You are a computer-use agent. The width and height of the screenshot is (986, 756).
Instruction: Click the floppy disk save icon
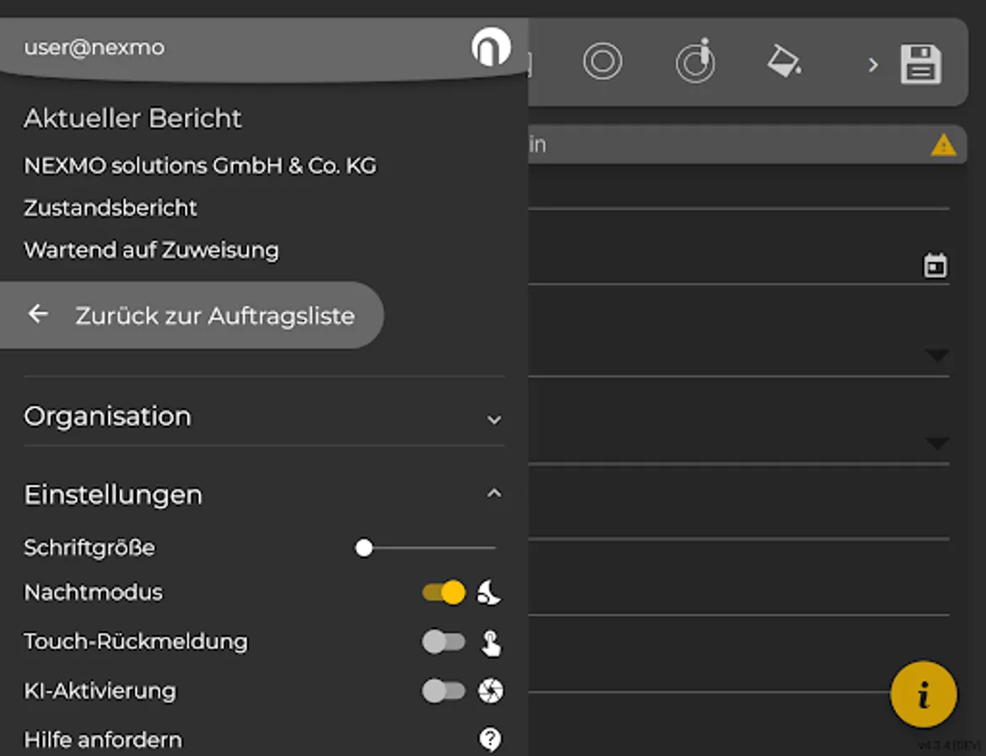tap(921, 64)
